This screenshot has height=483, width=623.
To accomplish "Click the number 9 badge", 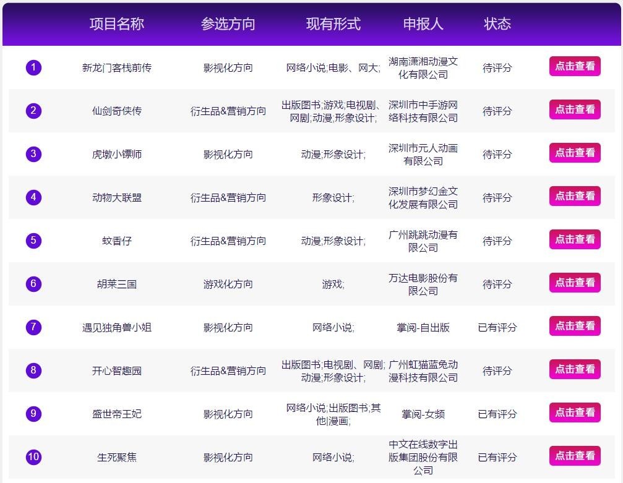I will pos(33,414).
